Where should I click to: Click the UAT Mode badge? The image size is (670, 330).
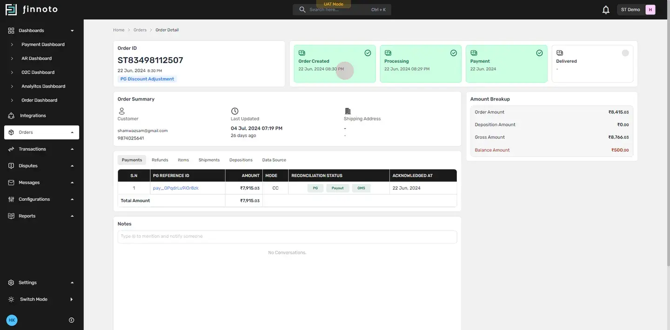[334, 4]
